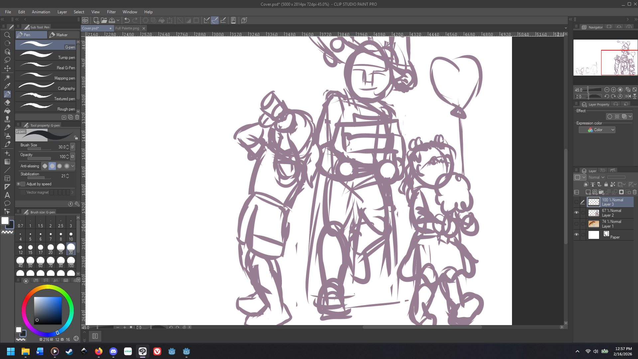Open Discord from the taskbar
This screenshot has width=638, height=359.
[x=113, y=351]
